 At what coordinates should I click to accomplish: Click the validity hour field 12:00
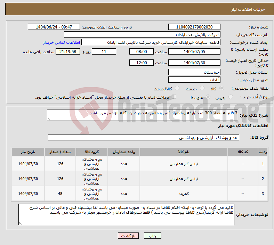pos(142,63)
